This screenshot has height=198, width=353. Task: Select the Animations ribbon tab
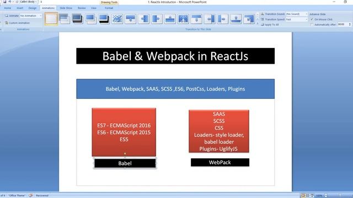click(x=48, y=8)
